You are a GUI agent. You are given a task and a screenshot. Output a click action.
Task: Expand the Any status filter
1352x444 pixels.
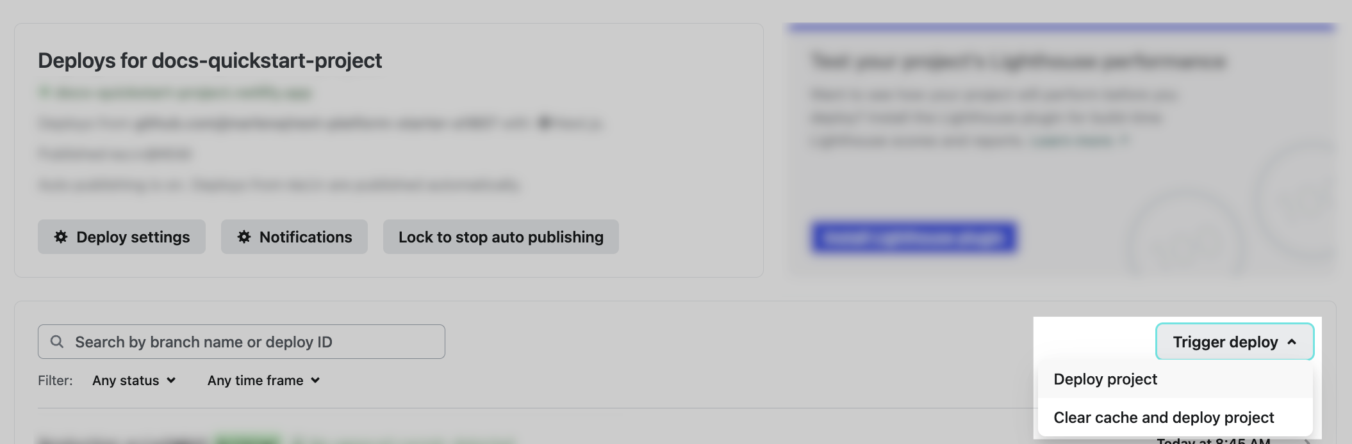tap(134, 381)
